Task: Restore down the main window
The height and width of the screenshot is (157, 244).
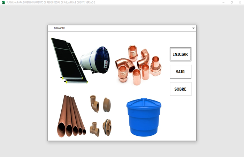Action: [231, 2]
